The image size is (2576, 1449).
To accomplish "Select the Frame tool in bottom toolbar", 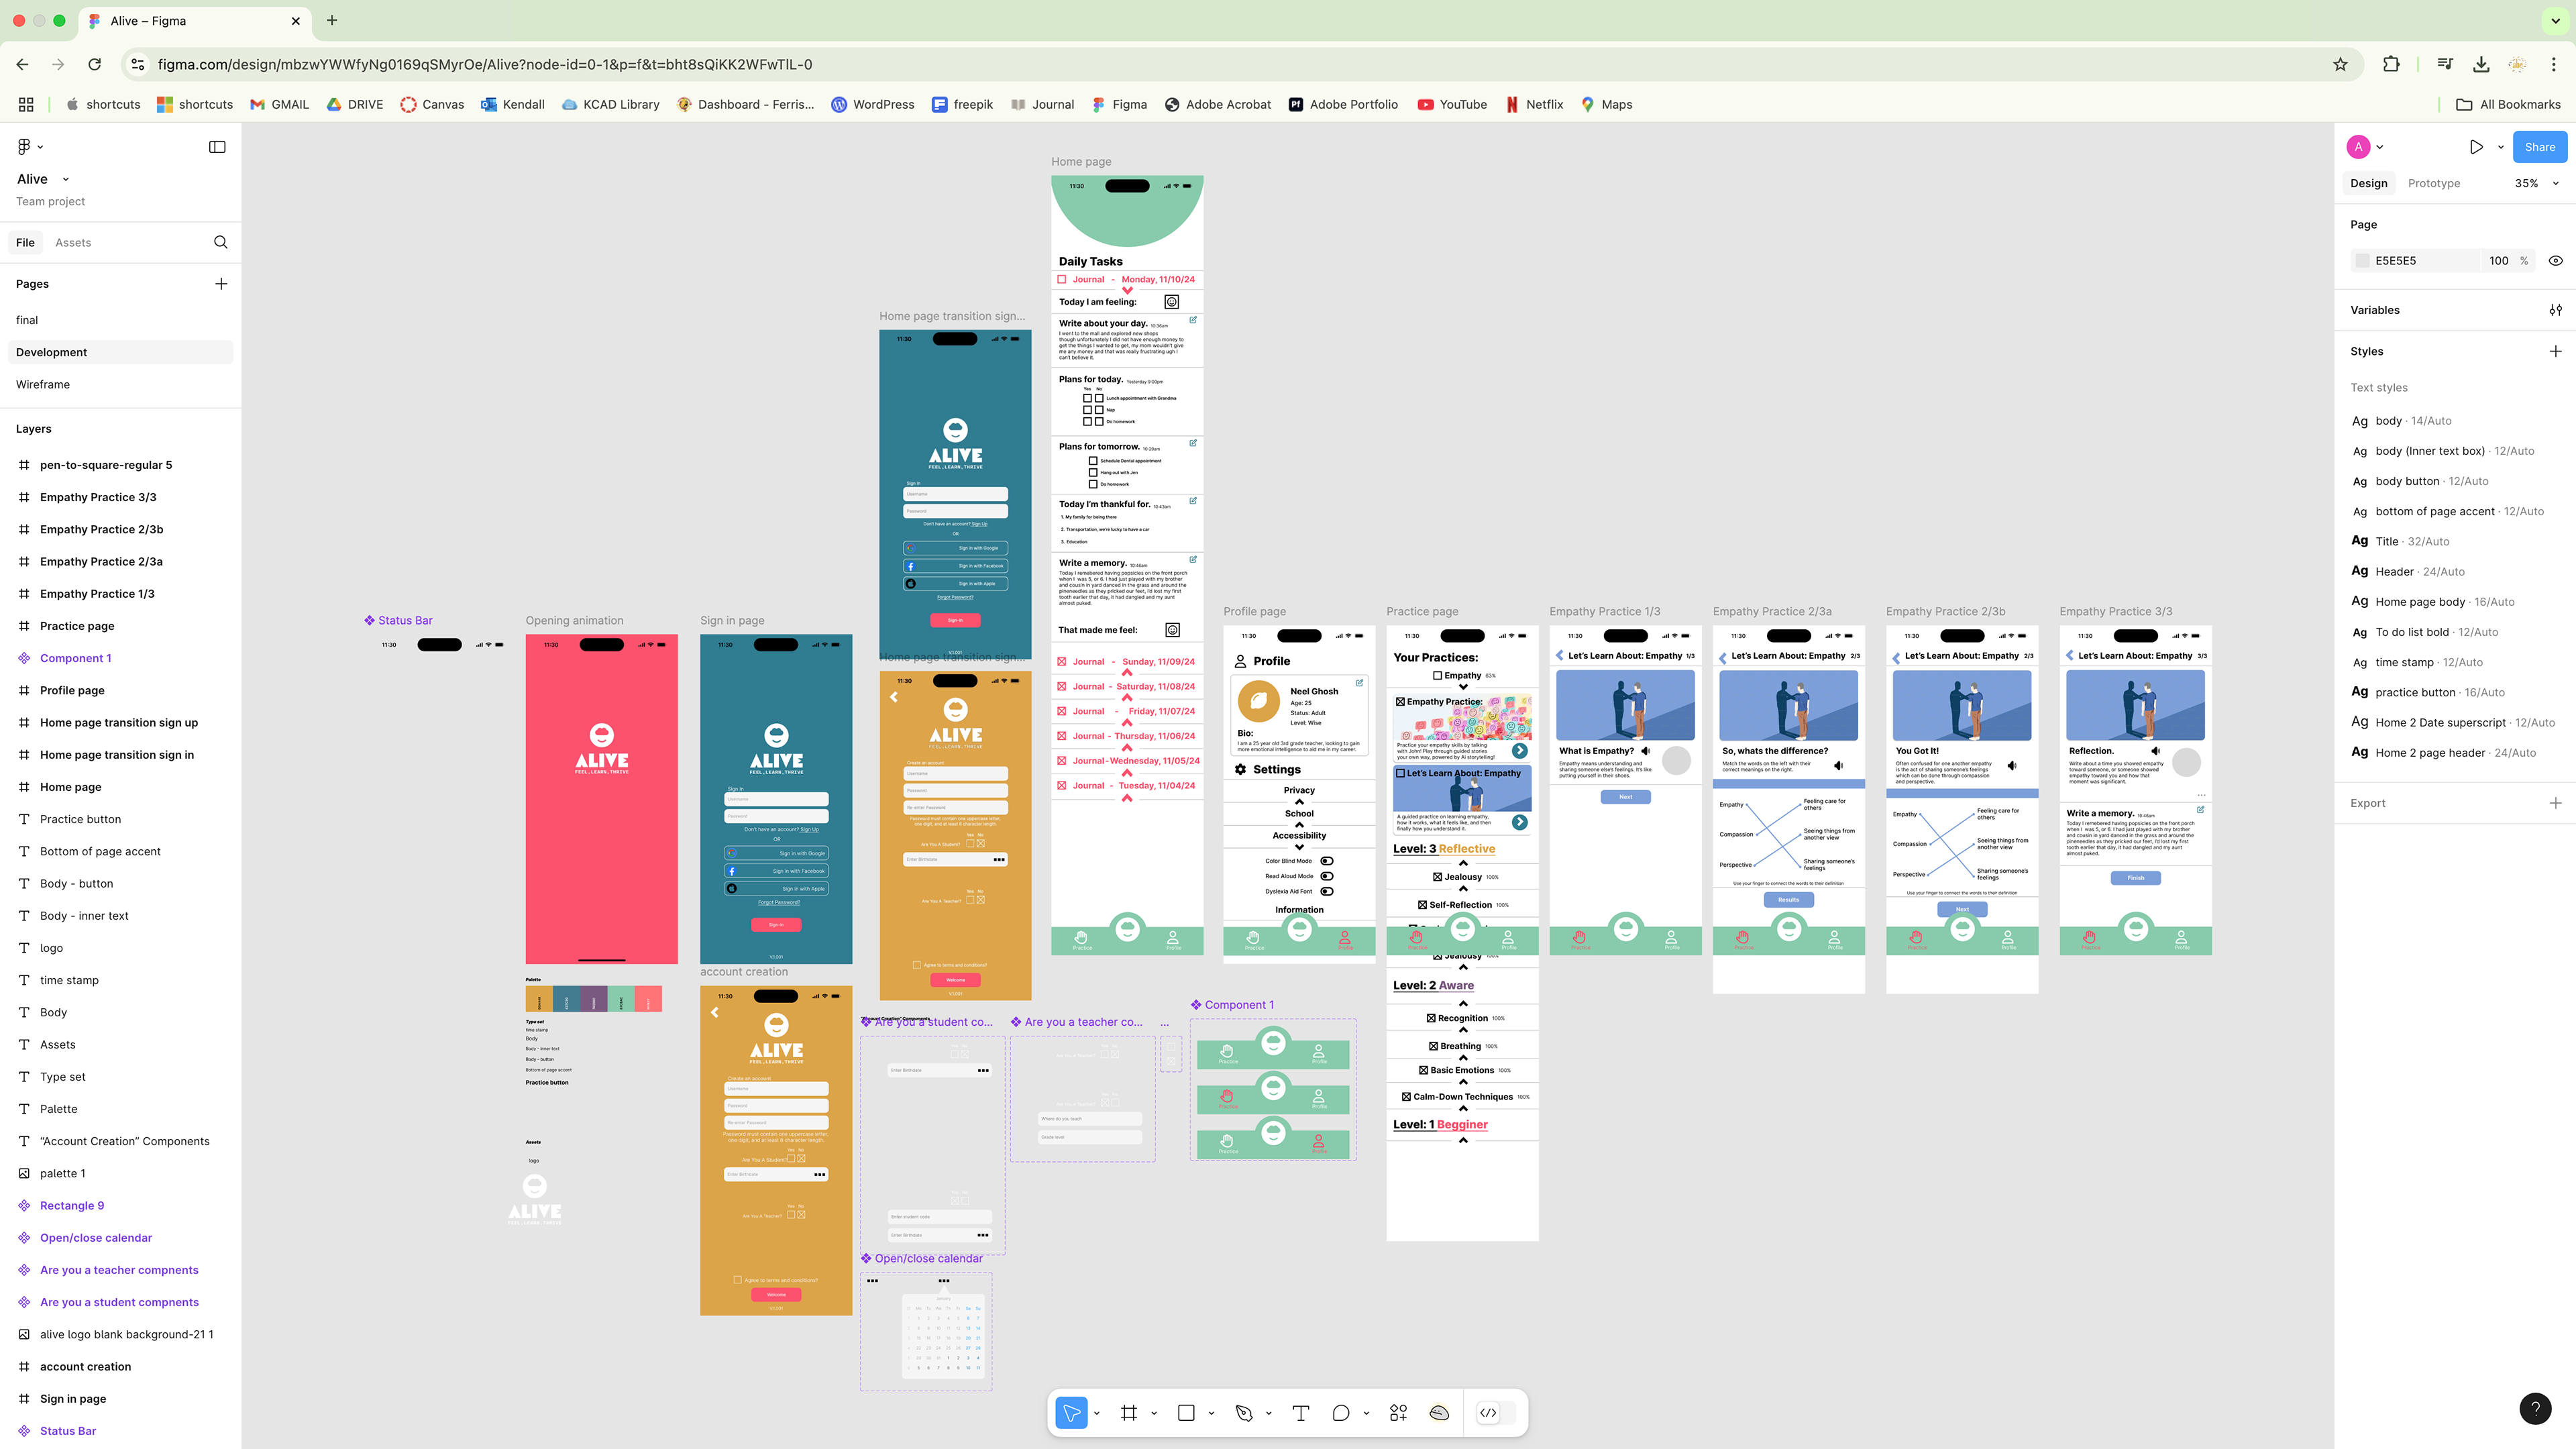I will click(x=1129, y=1412).
